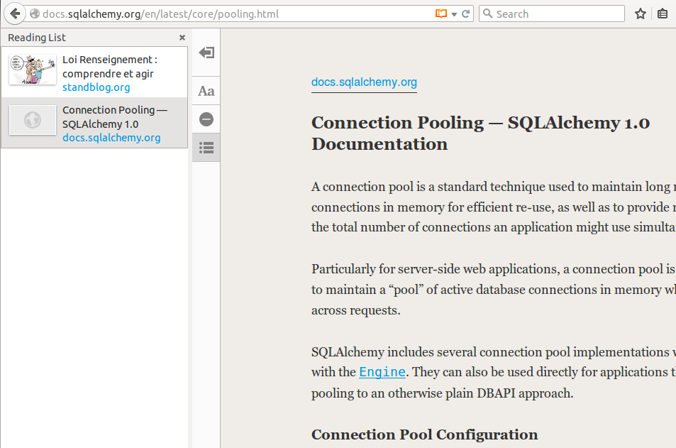Remove page from Reading List (minus icon)

(x=206, y=119)
